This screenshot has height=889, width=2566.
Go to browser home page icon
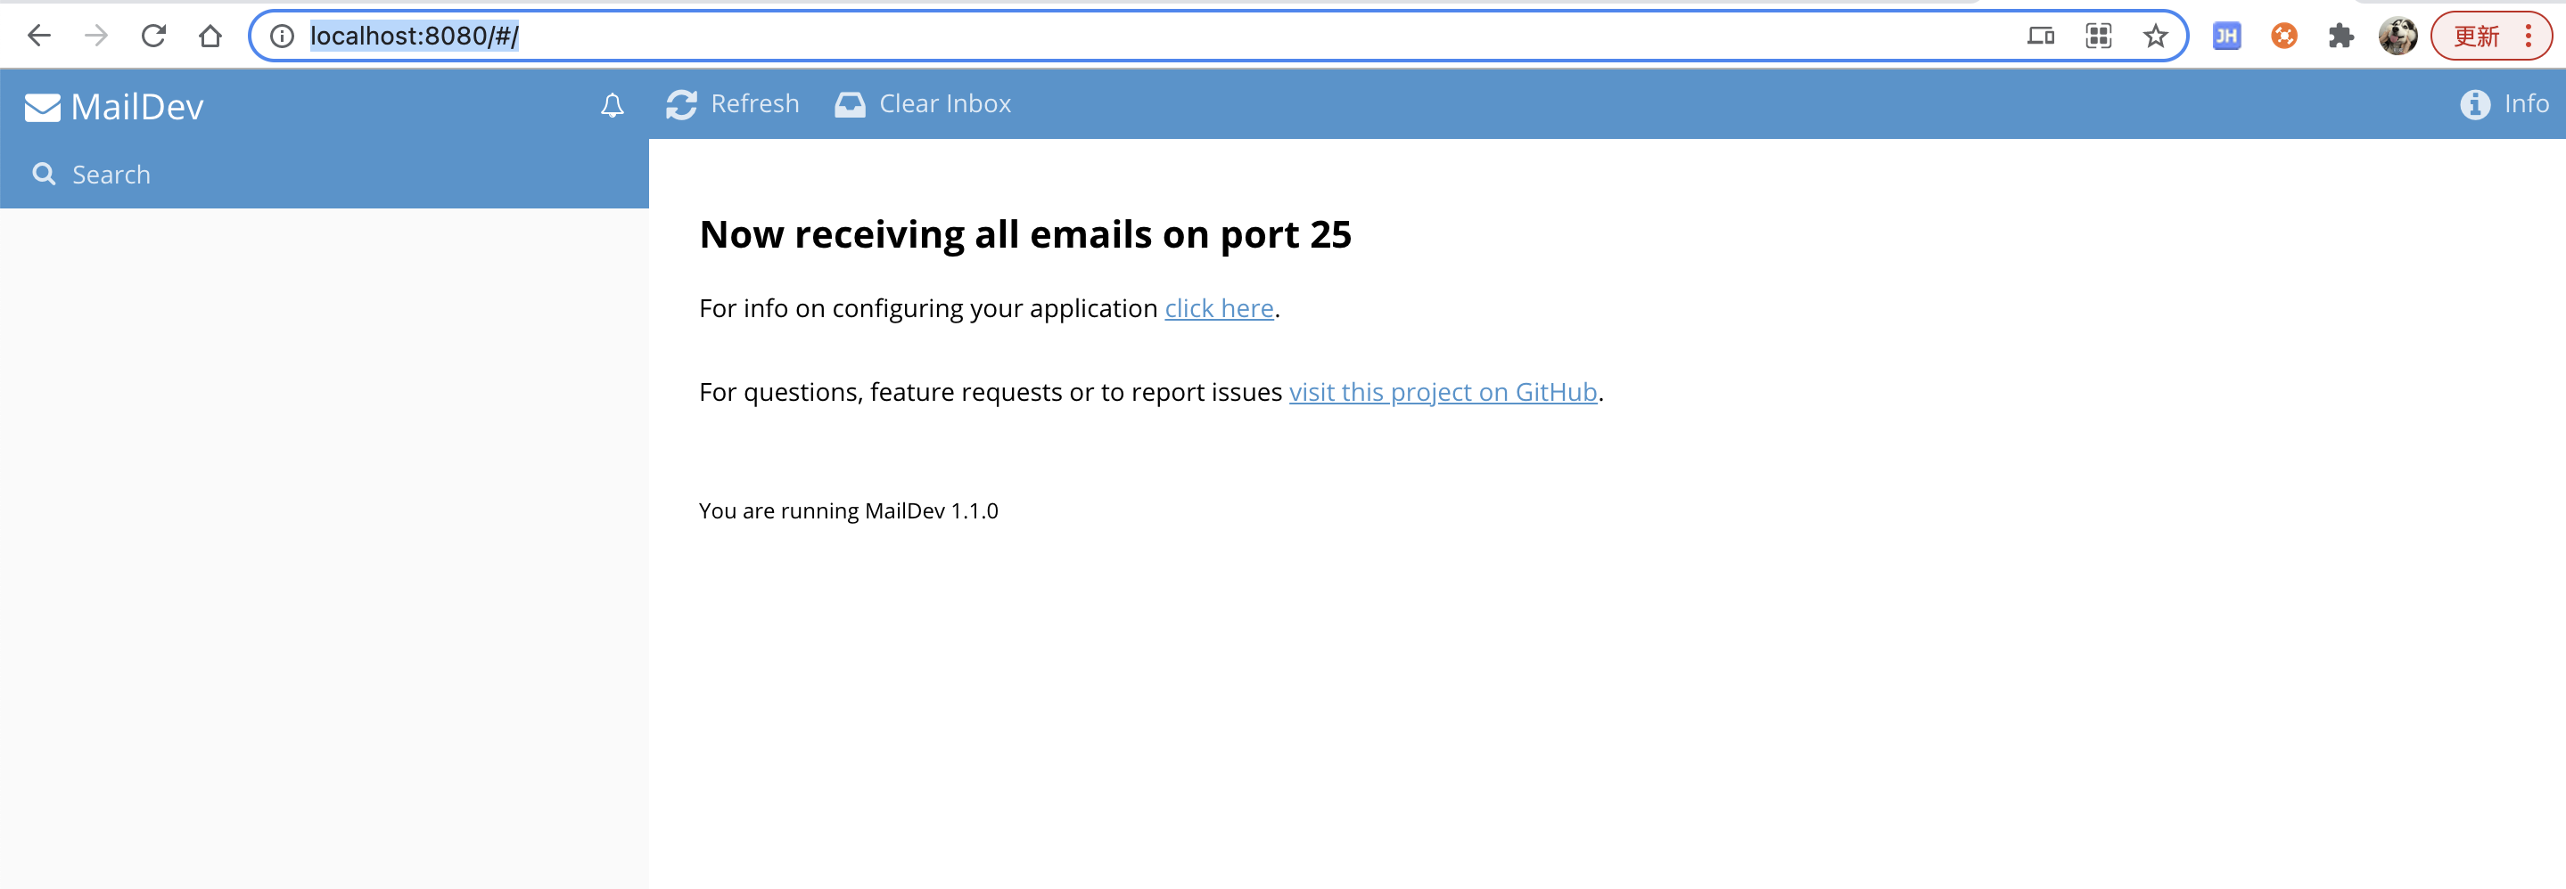tap(210, 36)
